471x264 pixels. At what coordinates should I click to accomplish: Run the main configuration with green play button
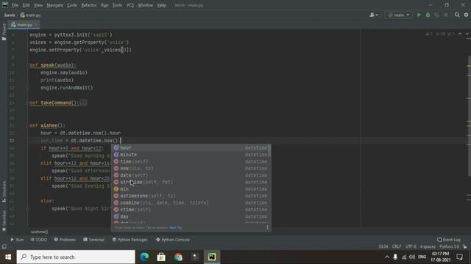pos(419,15)
